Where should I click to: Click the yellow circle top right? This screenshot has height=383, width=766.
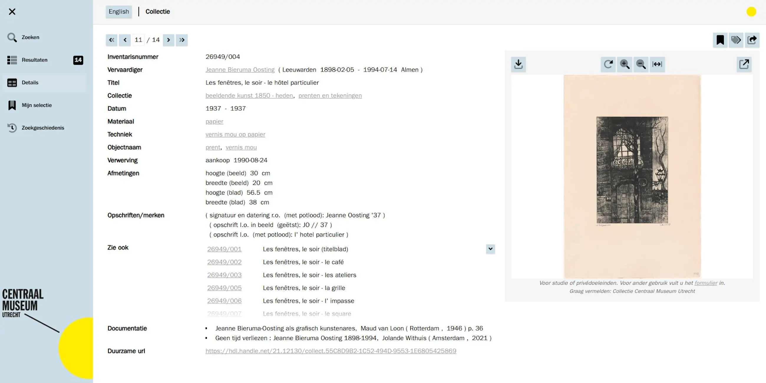751,11
